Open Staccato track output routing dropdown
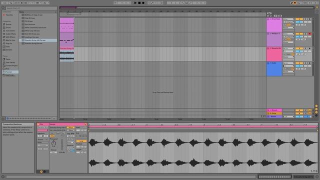The width and height of the screenshot is (320, 180). click(288, 57)
